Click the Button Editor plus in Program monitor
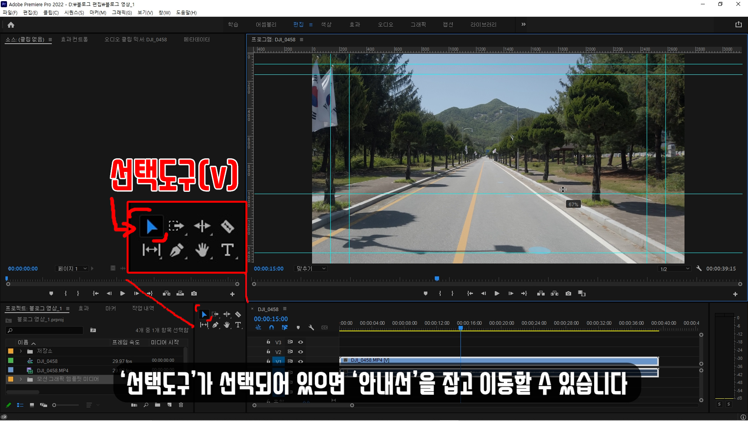This screenshot has height=421, width=748. click(735, 294)
